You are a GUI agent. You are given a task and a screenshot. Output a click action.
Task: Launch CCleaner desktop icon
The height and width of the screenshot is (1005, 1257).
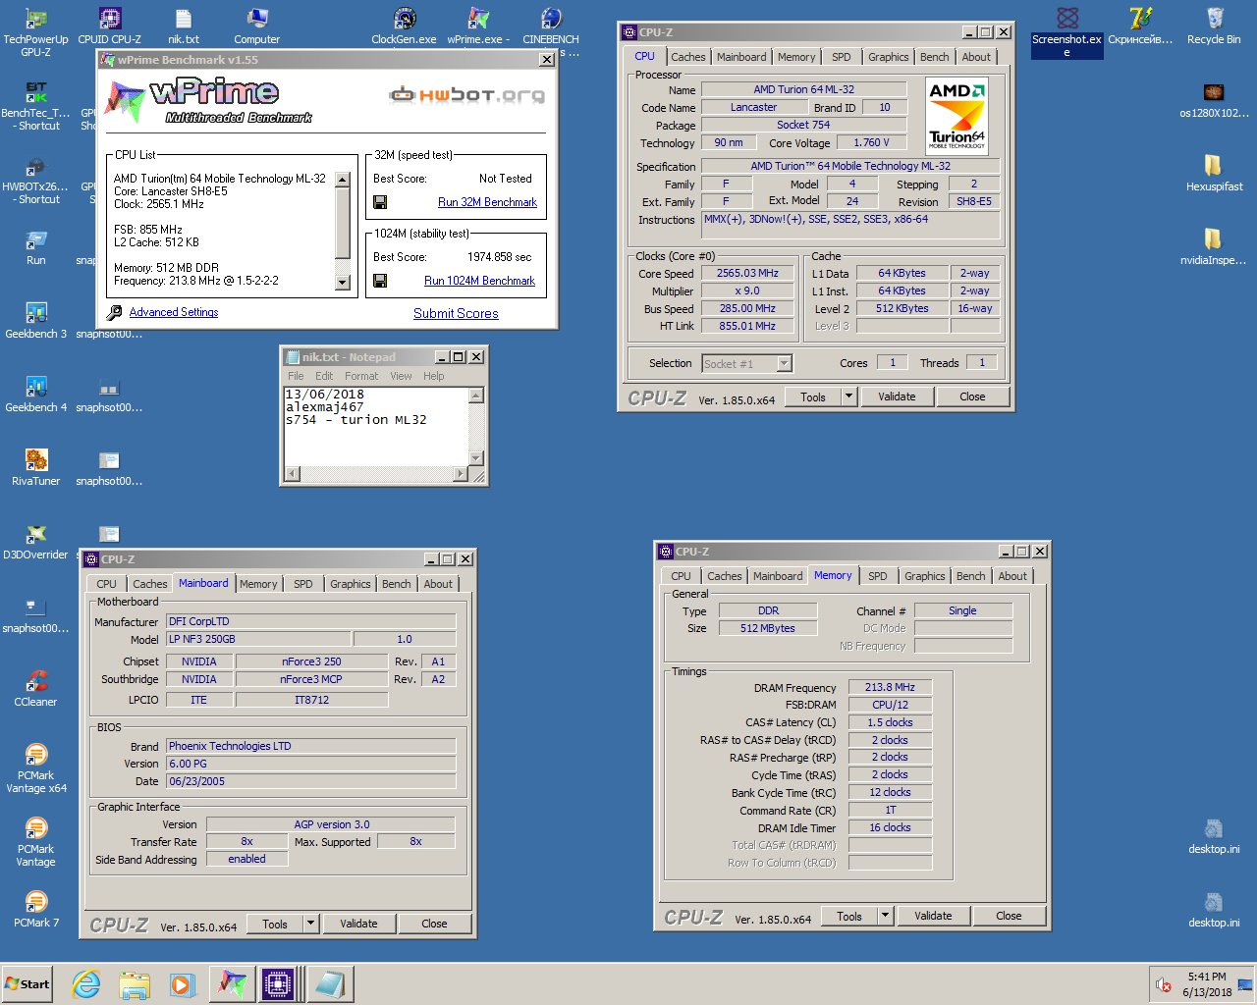pos(36,689)
